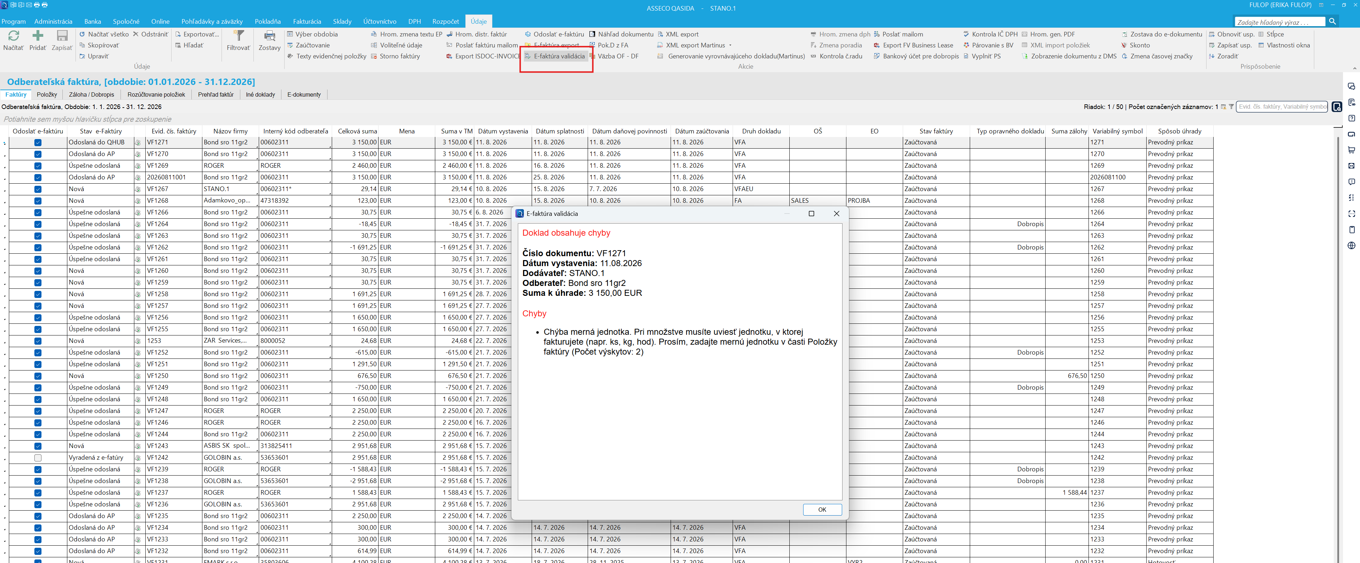Viewport: 1360px width, 563px height.
Task: Click Storno faktúry action
Action: point(396,56)
